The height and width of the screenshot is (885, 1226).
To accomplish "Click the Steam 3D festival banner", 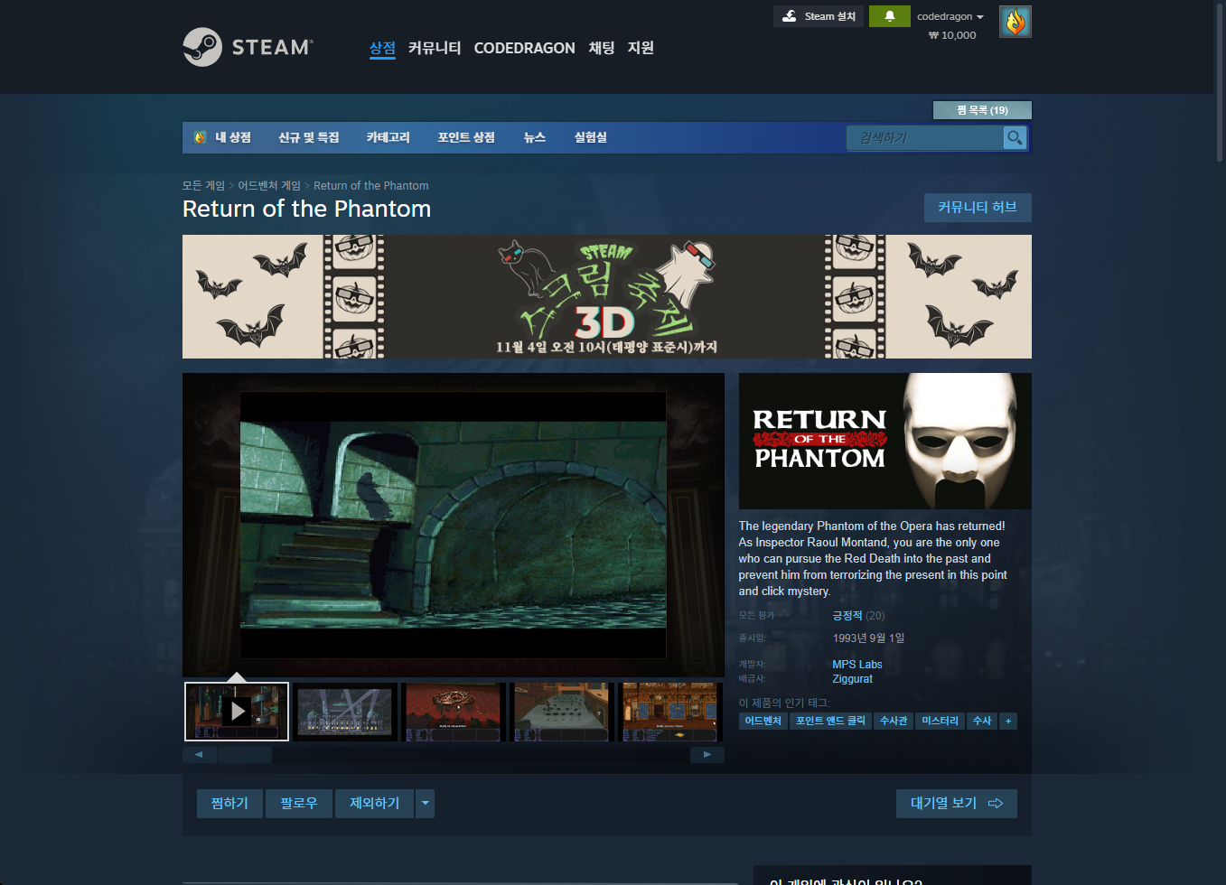I will click(x=606, y=297).
